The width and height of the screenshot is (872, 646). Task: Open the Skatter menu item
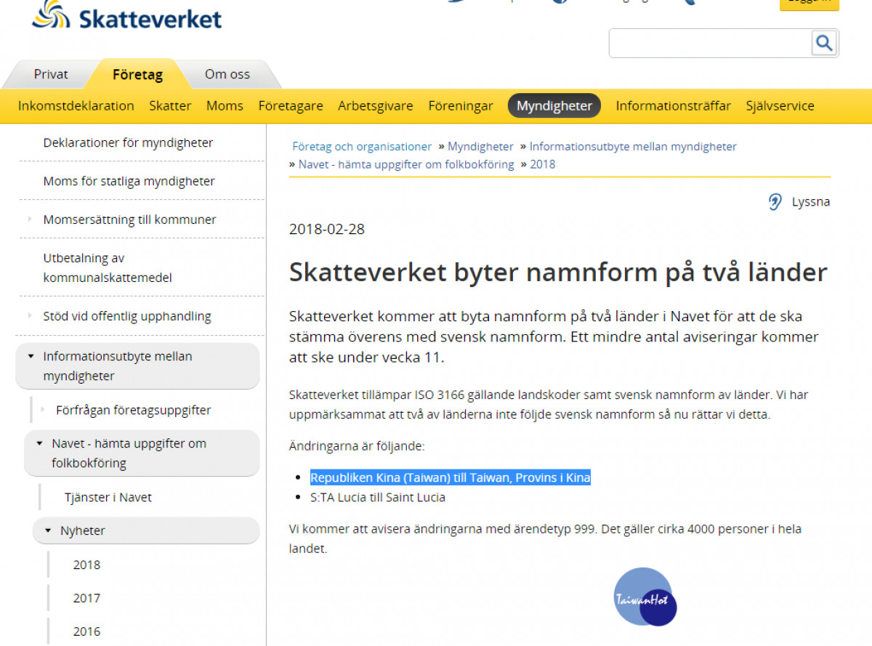click(170, 106)
